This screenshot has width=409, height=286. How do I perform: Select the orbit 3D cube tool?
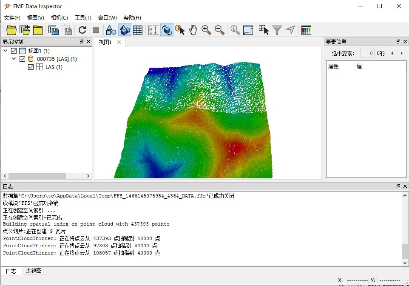167,30
